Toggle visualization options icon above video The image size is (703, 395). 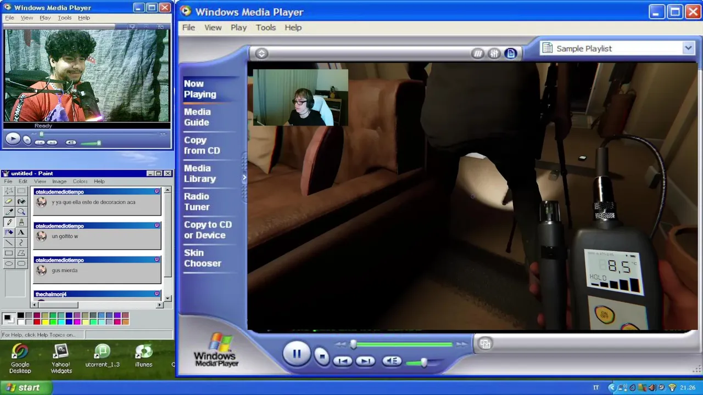point(478,53)
